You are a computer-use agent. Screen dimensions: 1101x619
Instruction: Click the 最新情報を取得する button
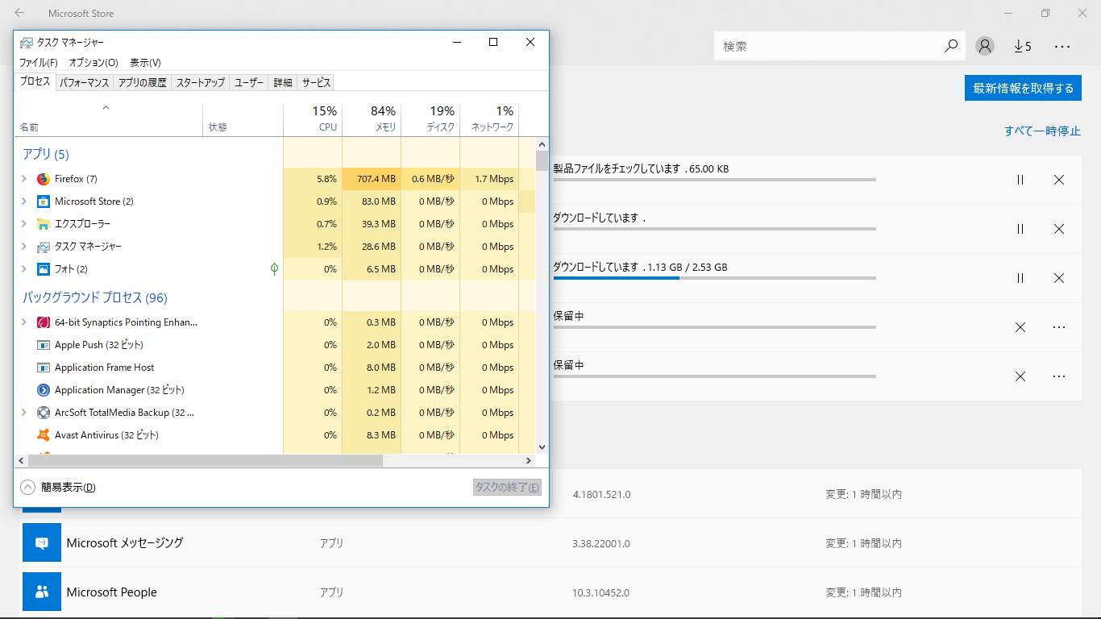pos(1023,89)
